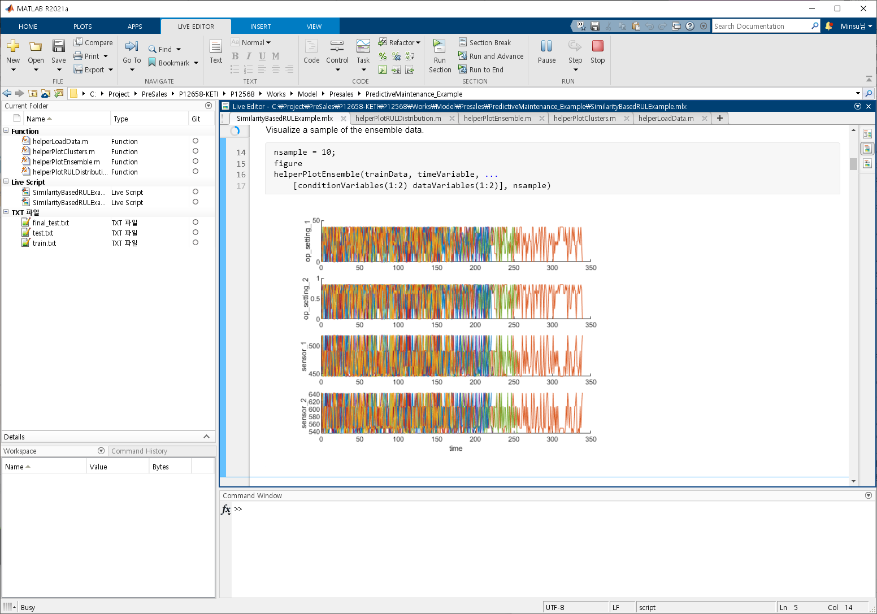
Task: Click the Control icon in Code group
Action: click(x=337, y=46)
